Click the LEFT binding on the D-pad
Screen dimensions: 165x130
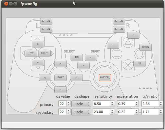click(x=31, y=53)
